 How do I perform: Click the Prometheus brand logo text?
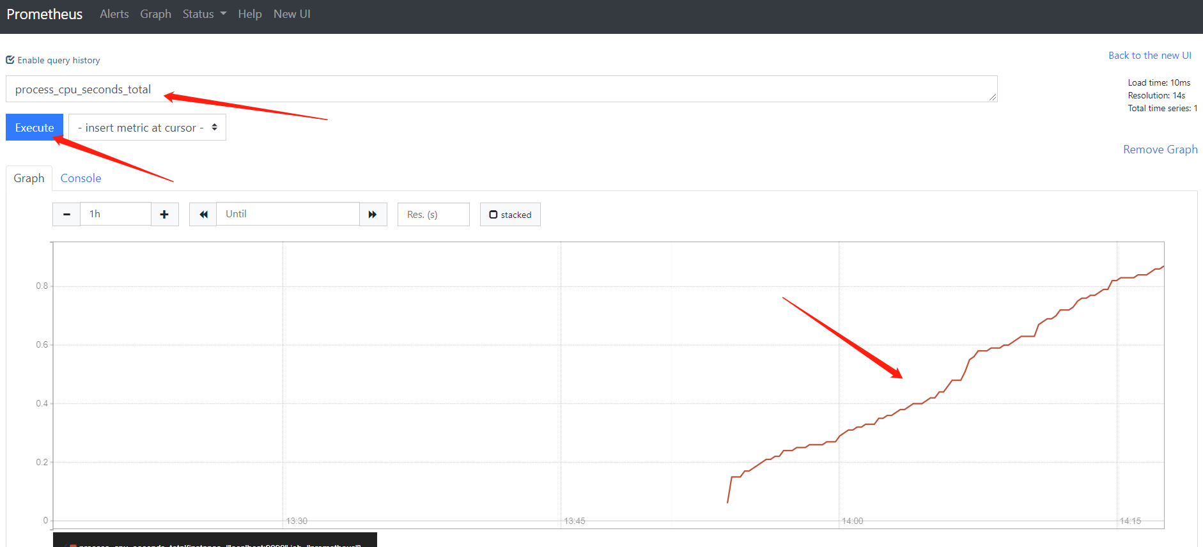(45, 14)
